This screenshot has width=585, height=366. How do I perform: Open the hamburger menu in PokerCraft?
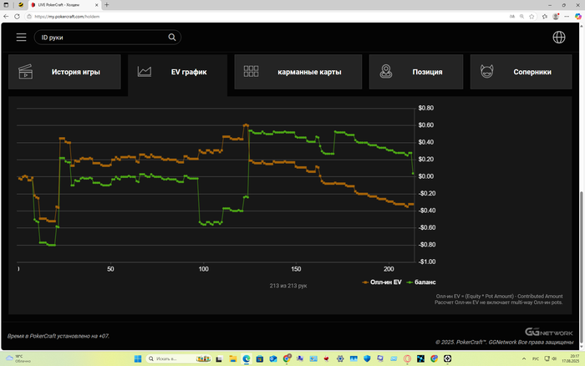pos(21,38)
